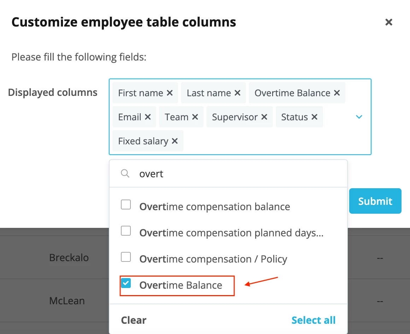The width and height of the screenshot is (410, 334).
Task: Click Select all link
Action: tap(313, 320)
